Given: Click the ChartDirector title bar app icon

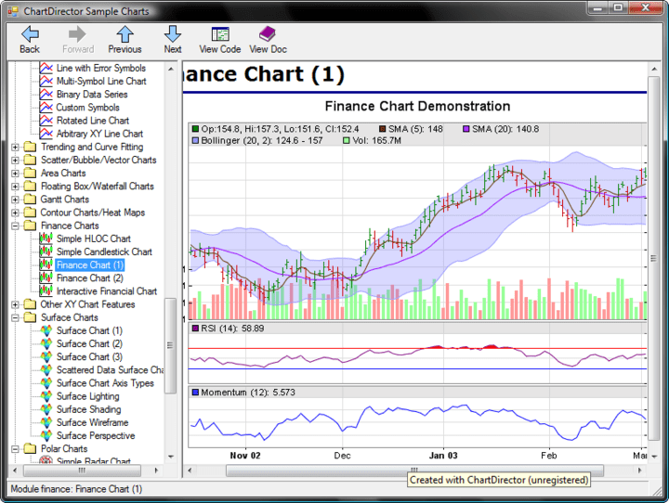Looking at the screenshot, I should pos(13,11).
